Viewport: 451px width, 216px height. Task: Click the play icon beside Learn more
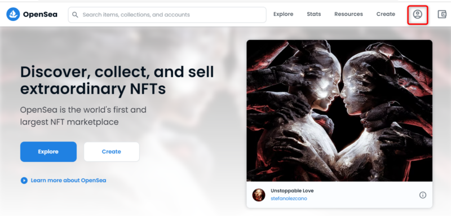(x=24, y=180)
